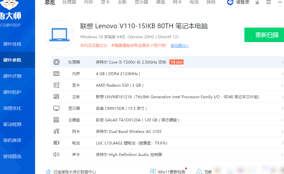The image size is (284, 174).
Task: Switch to the 电池 top tab
Action: [194, 2]
